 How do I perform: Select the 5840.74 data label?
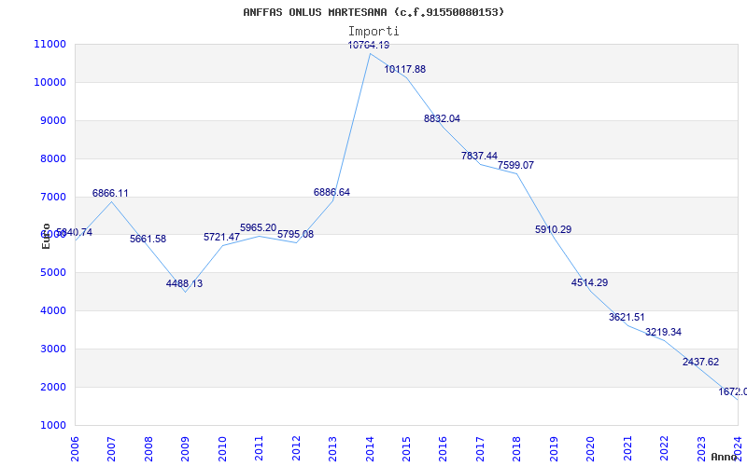click(x=74, y=233)
